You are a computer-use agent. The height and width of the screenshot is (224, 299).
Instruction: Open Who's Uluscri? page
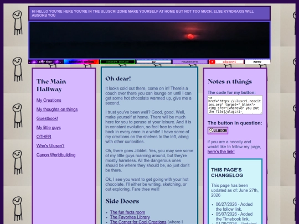(x=50, y=145)
